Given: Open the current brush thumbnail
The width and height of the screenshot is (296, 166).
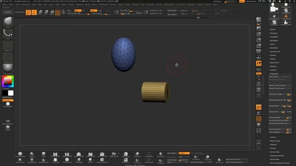Looking at the screenshot, I should coord(8,22).
